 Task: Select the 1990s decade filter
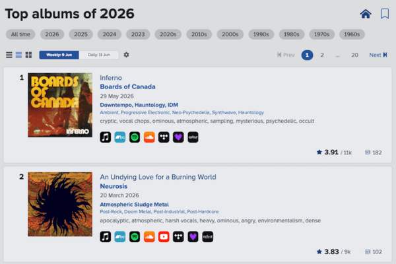point(261,34)
